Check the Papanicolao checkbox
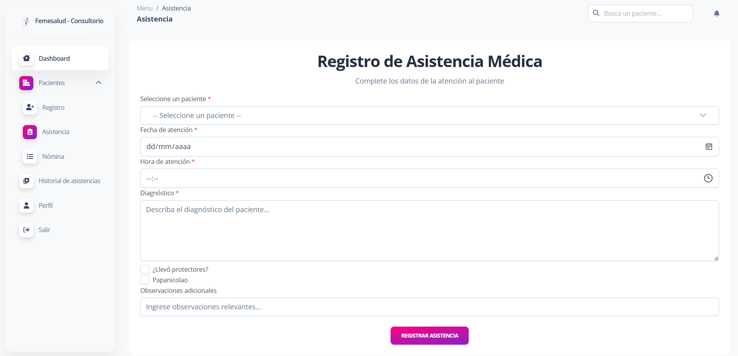This screenshot has width=738, height=356. 145,280
